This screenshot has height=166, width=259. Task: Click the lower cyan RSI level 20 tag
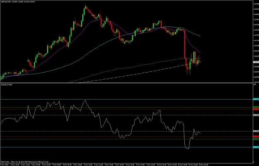(256, 147)
